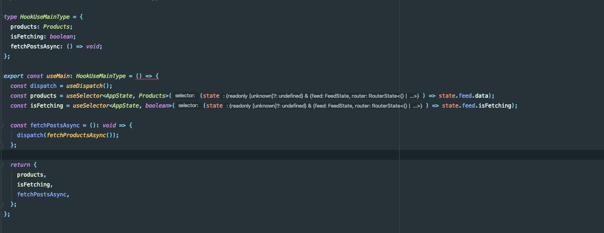Collapse the return statement fold marker
Viewport: 604px width, 233px height.
coord(2,165)
